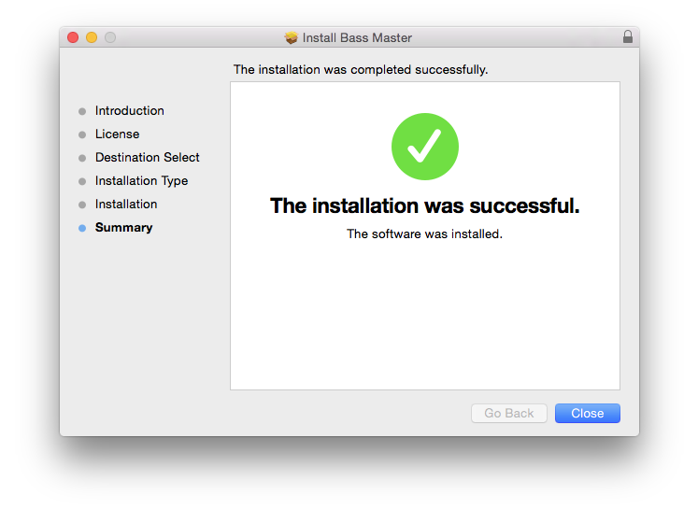Screen dimensions: 698x509
Task: Click the lock icon in the title bar
Action: [627, 37]
